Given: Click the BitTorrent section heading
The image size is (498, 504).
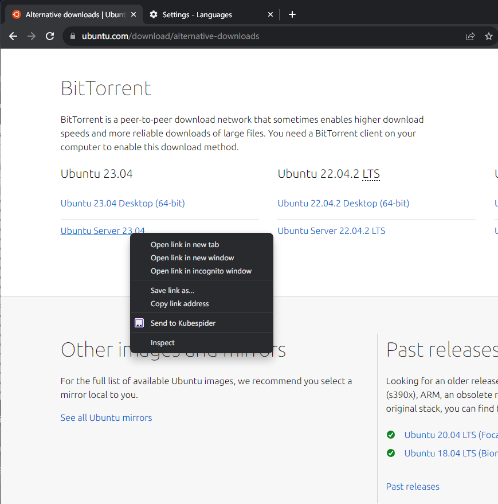Looking at the screenshot, I should 105,88.
